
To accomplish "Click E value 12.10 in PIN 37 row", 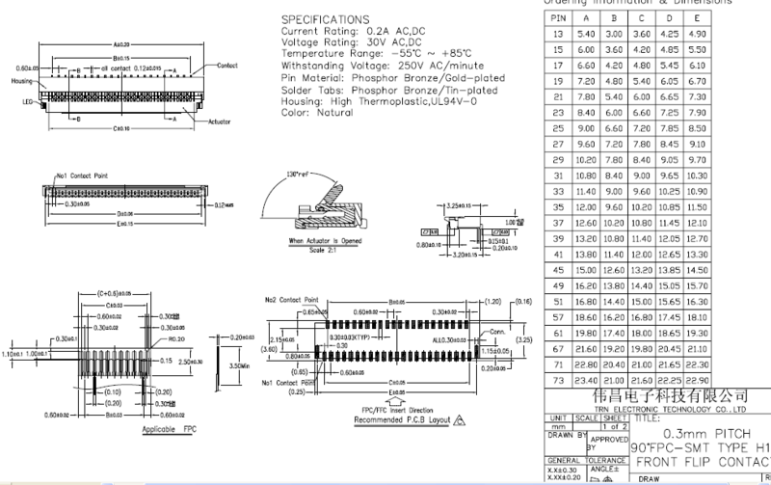I will click(x=697, y=223).
